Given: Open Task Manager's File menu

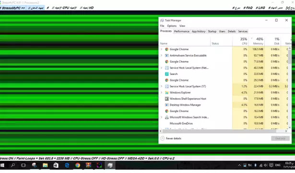Looking at the screenshot, I should pyautogui.click(x=162, y=26).
